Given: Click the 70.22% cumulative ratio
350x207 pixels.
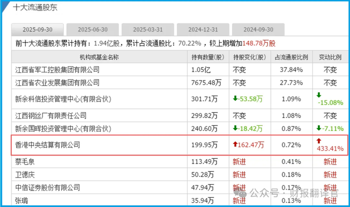Looking at the screenshot, I should point(189,43).
